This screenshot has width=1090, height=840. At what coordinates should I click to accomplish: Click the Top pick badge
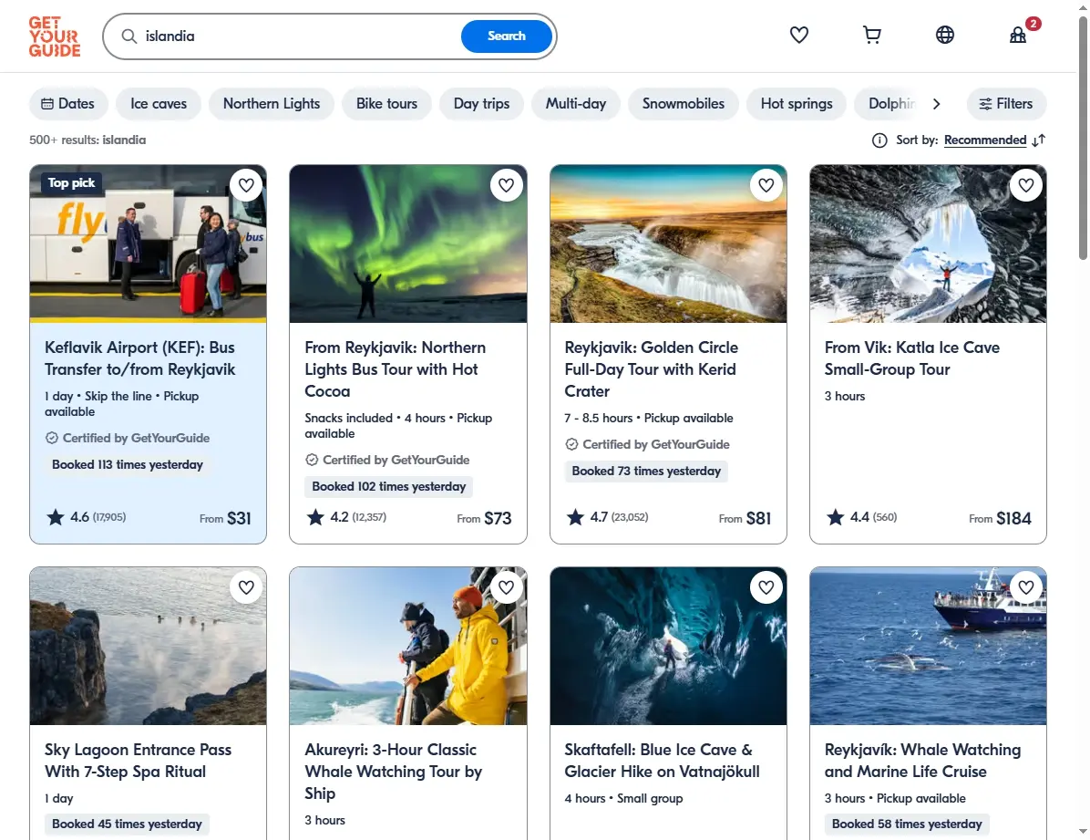(71, 183)
